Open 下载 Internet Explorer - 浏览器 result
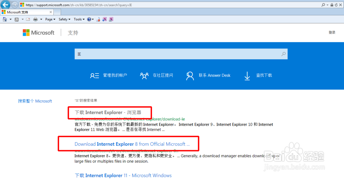The image size is (344, 179). [x=108, y=112]
